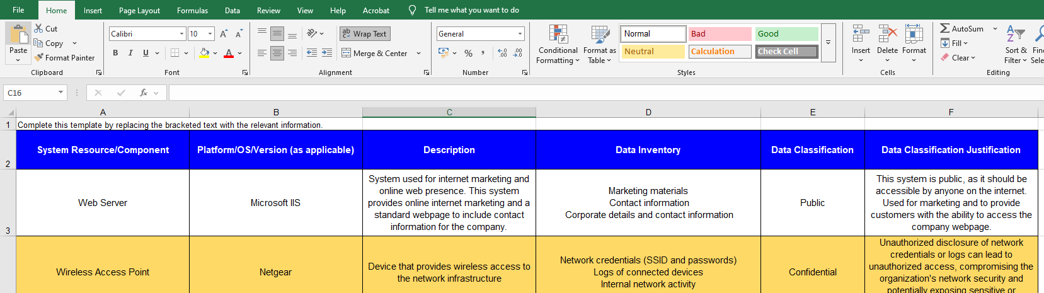Expand Merge & Center dropdown arrow
The width and height of the screenshot is (1044, 293).
(x=418, y=53)
